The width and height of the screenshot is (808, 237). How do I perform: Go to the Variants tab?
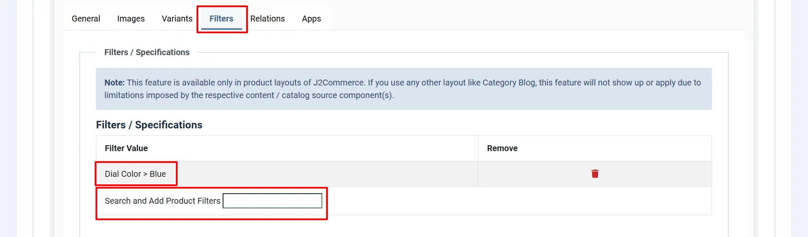coord(177,19)
